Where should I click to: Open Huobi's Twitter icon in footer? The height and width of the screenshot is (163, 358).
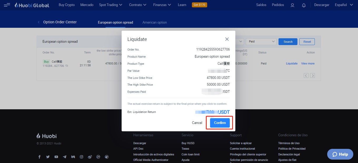(x=48, y=157)
